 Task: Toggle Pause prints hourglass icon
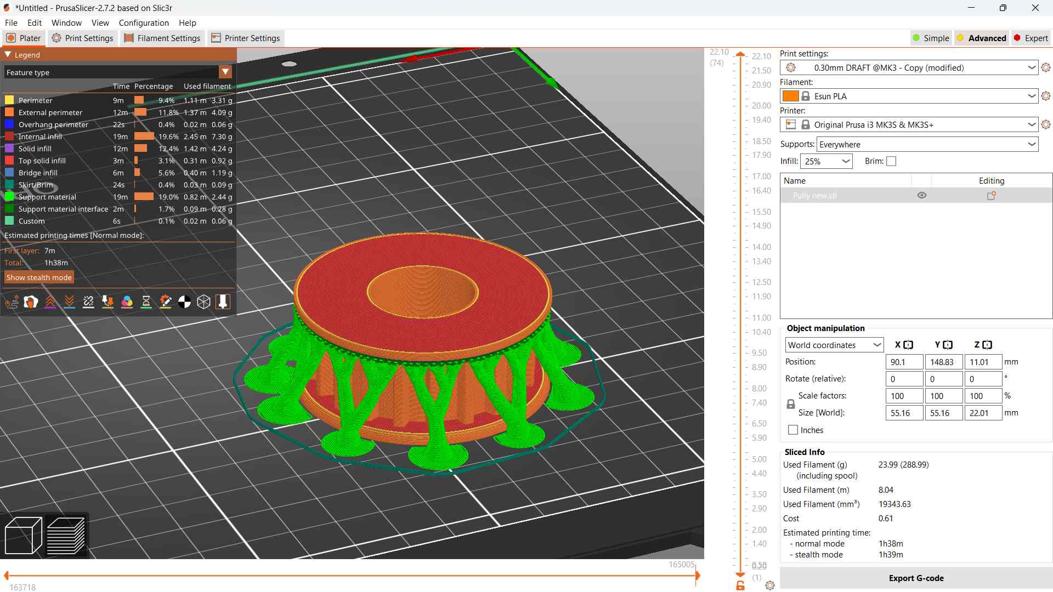146,301
